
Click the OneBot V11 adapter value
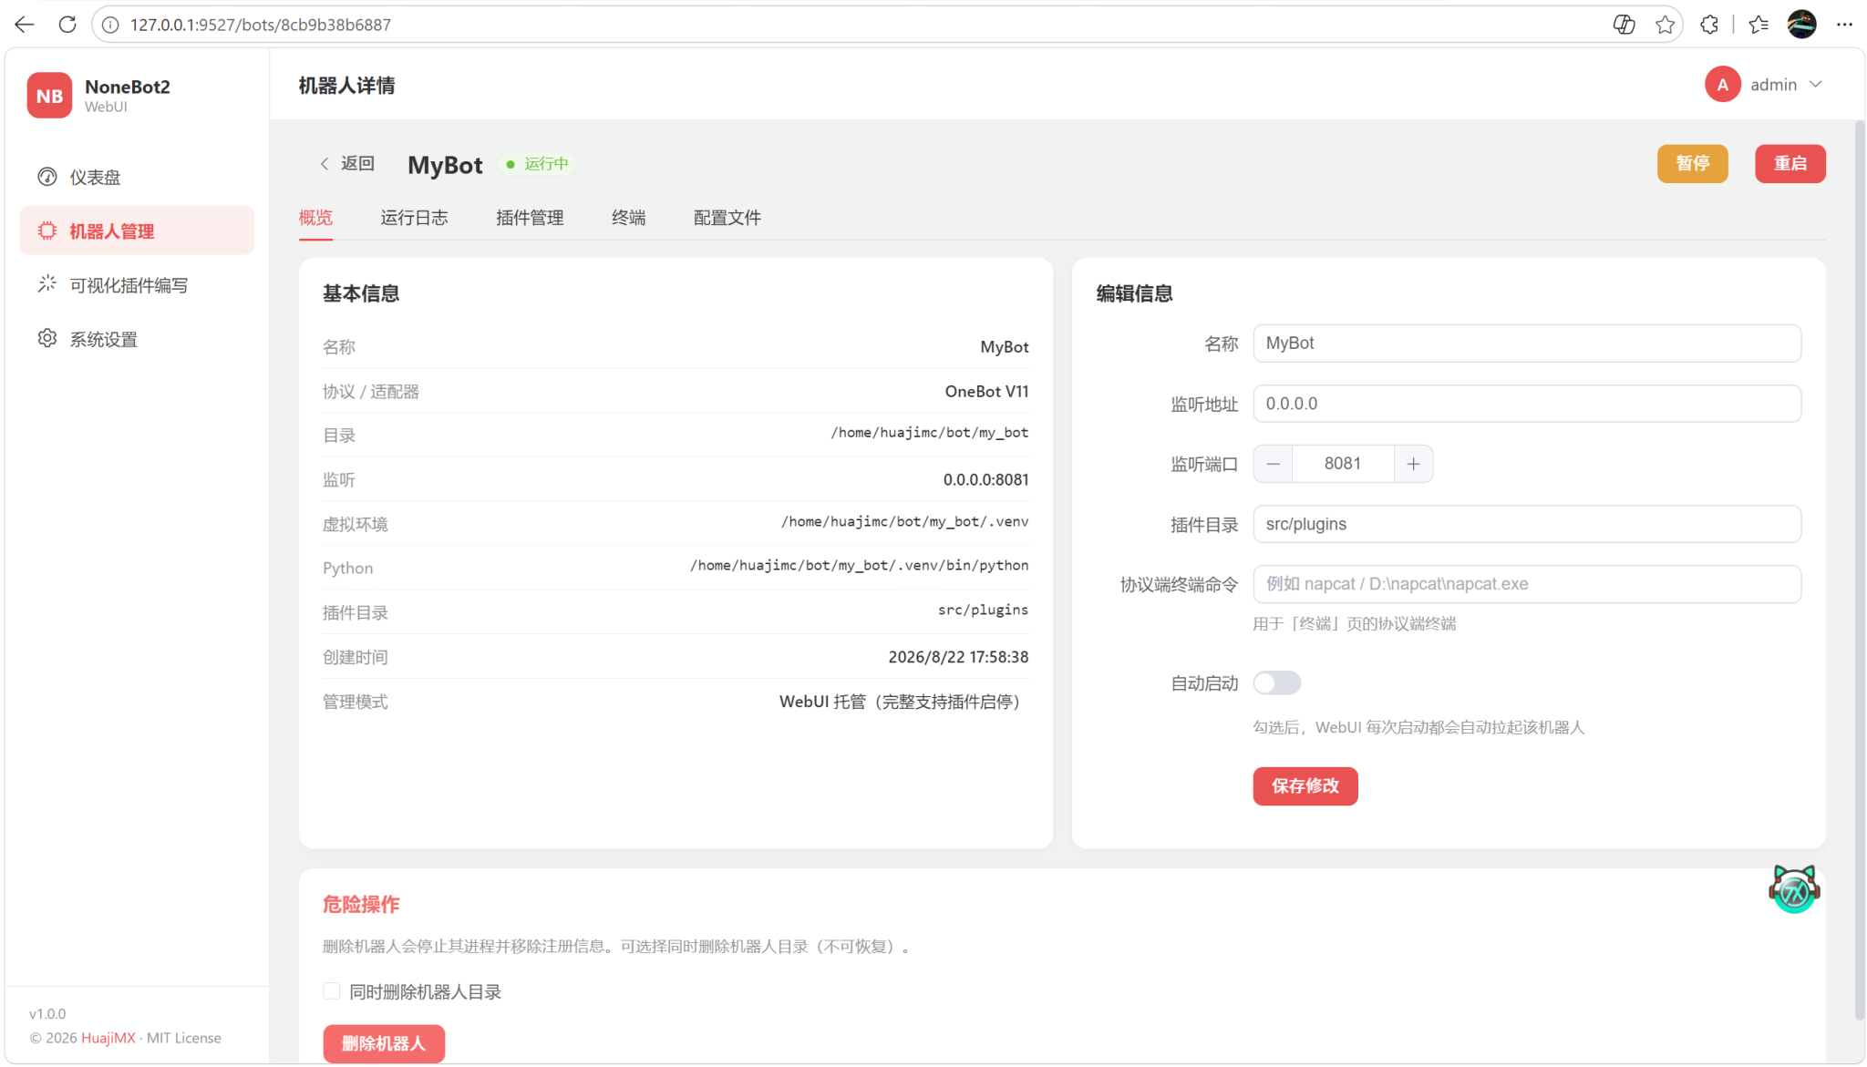coord(986,392)
